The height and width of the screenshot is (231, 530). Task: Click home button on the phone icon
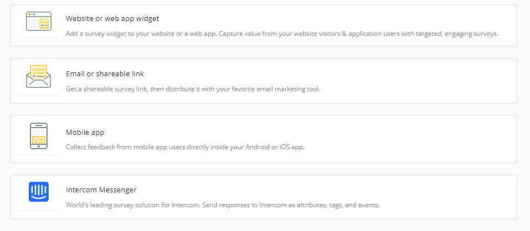click(39, 146)
